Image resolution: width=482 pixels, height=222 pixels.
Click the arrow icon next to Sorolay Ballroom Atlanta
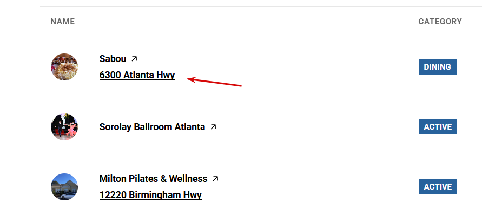coord(213,127)
